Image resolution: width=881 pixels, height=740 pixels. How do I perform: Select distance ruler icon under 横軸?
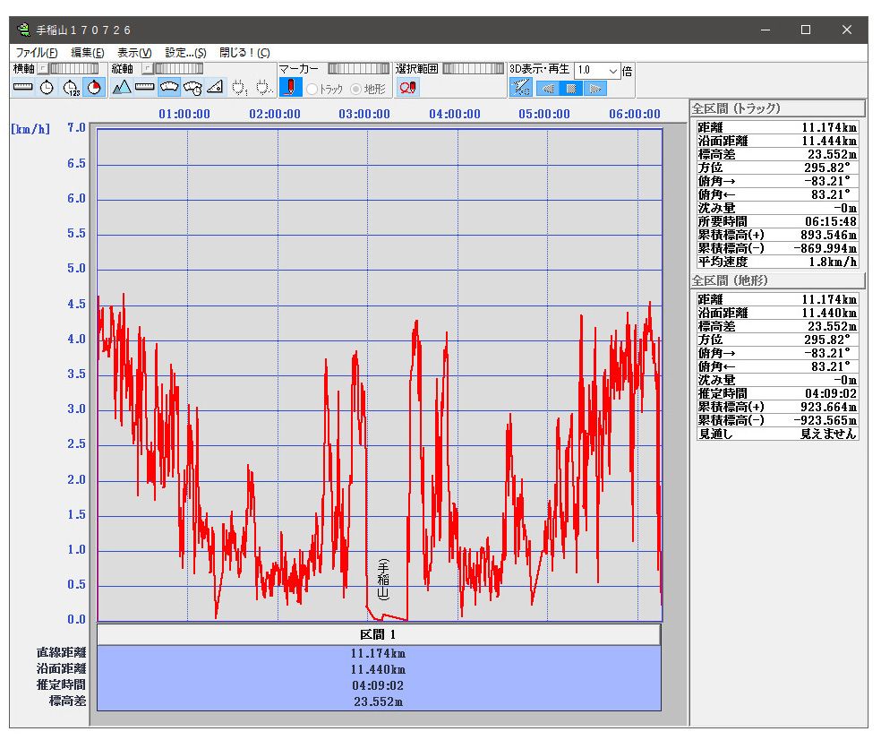[22, 87]
